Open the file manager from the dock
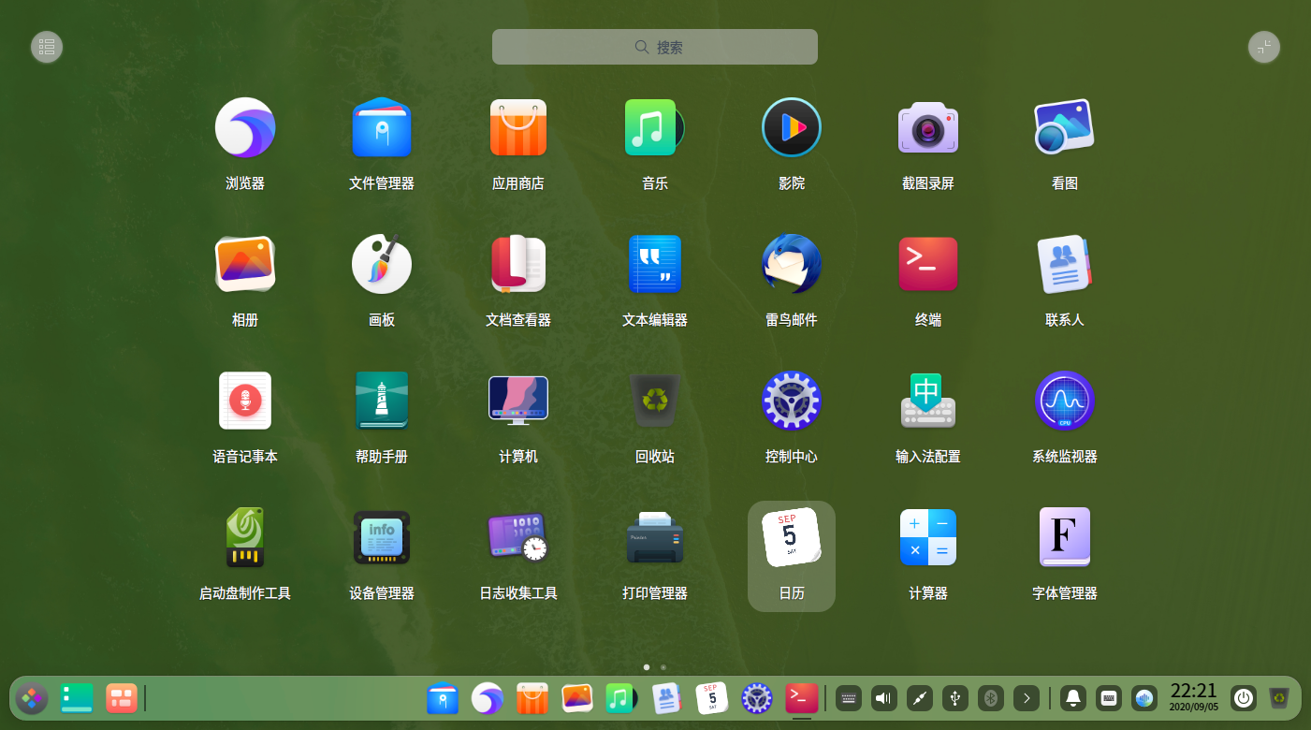1311x730 pixels. tap(443, 698)
